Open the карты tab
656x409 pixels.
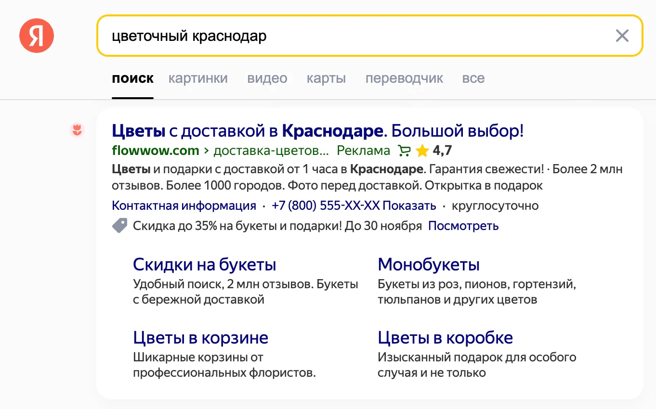(326, 78)
